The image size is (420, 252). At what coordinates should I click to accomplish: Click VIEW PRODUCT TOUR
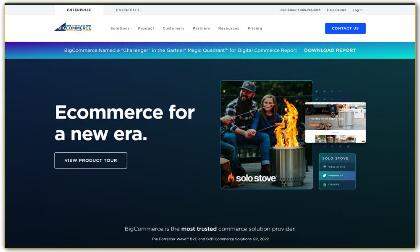pyautogui.click(x=91, y=160)
